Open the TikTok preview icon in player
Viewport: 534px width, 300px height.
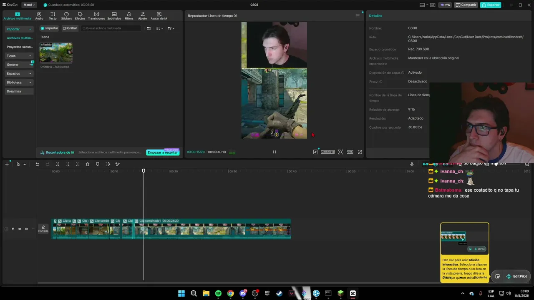coord(315,152)
